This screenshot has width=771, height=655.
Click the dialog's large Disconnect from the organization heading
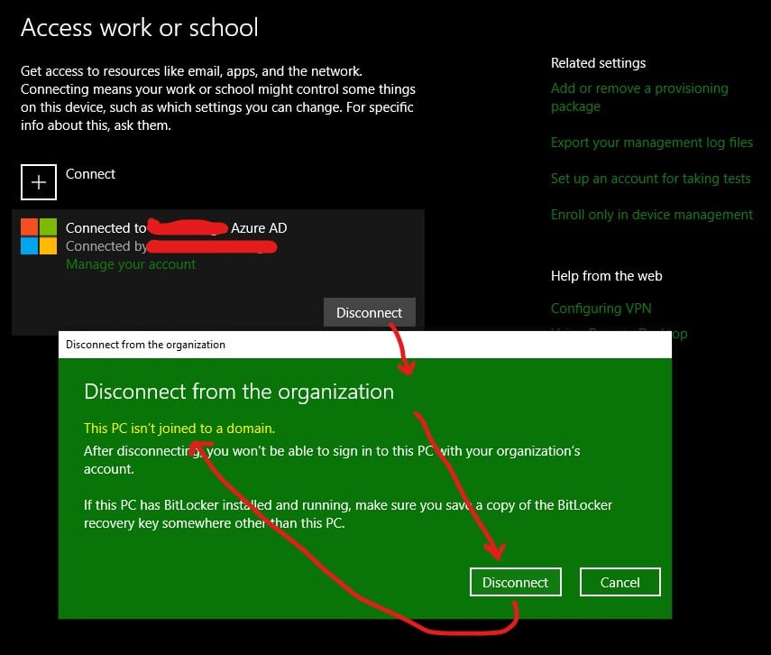click(x=239, y=392)
